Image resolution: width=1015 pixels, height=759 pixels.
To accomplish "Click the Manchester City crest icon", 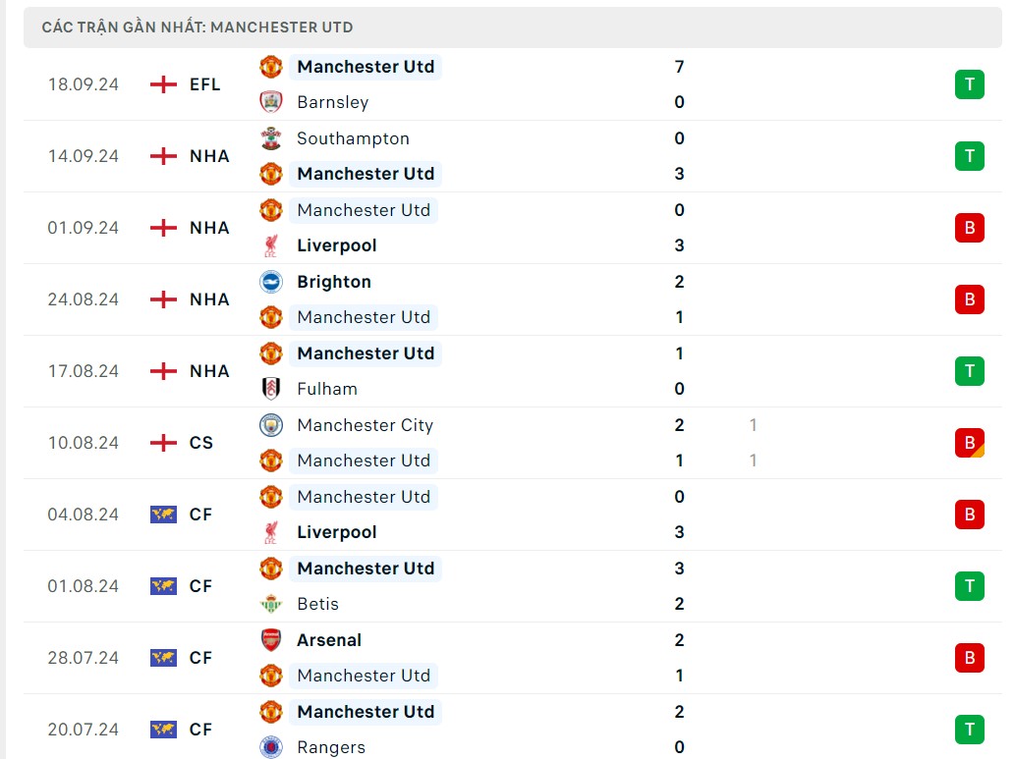I will pyautogui.click(x=270, y=425).
